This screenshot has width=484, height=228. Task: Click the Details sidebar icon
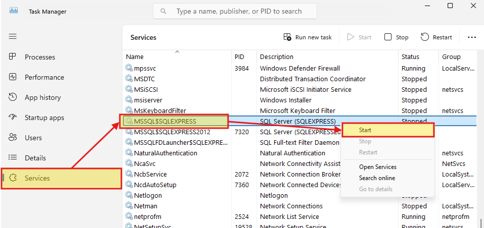coord(12,157)
